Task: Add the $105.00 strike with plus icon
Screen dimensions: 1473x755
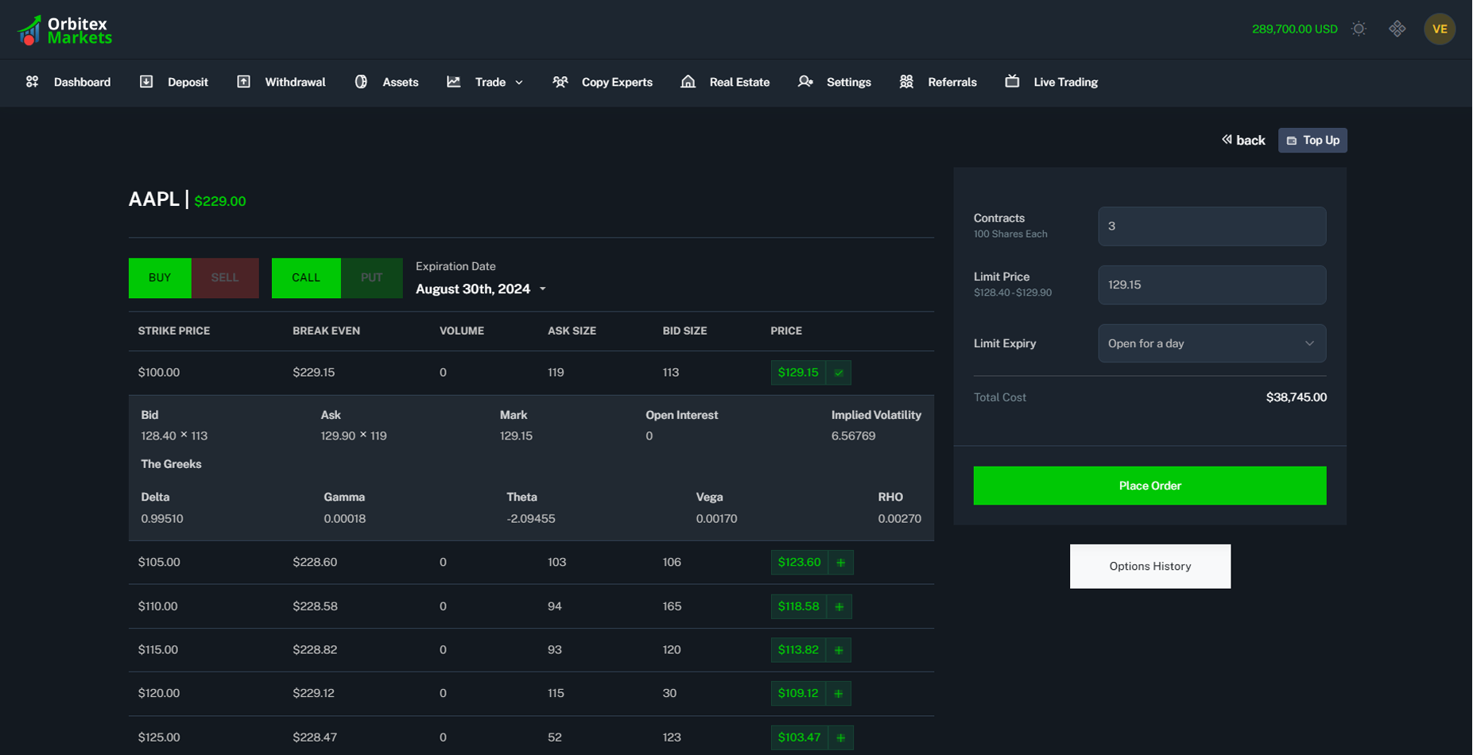Action: click(x=840, y=563)
